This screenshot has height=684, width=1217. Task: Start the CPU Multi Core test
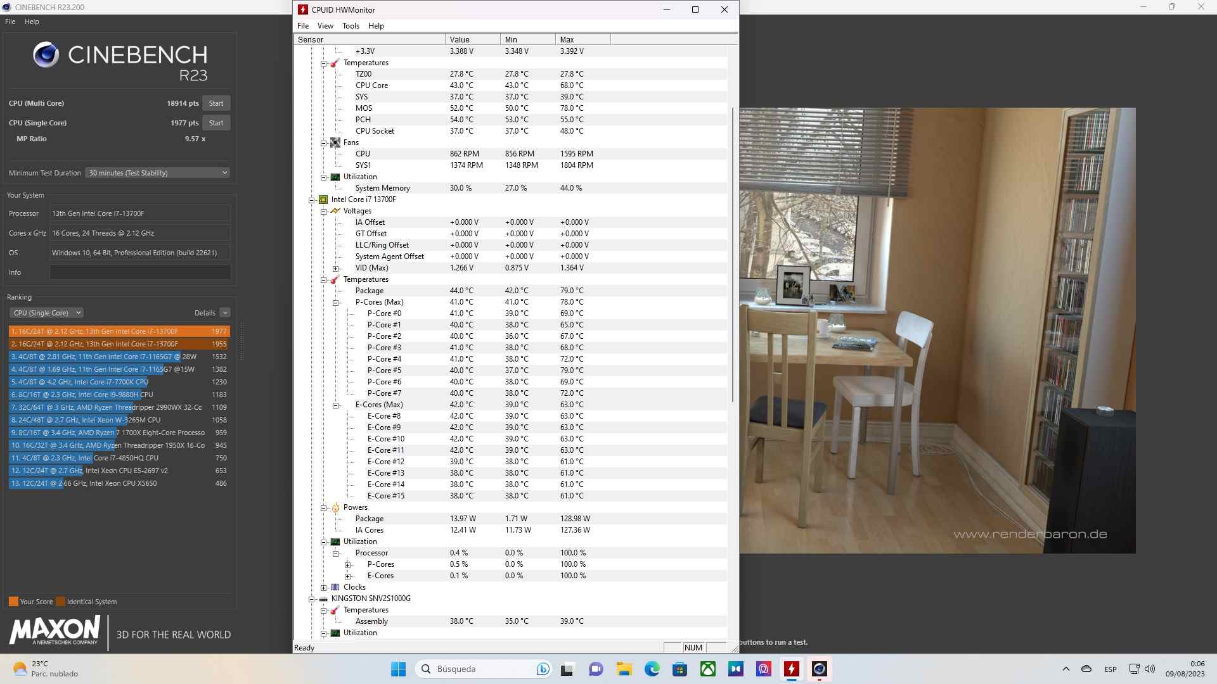(216, 103)
